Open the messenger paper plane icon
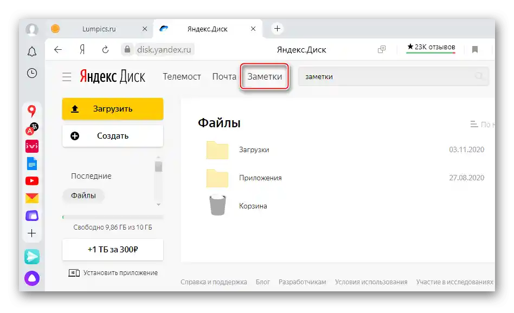 [x=32, y=257]
